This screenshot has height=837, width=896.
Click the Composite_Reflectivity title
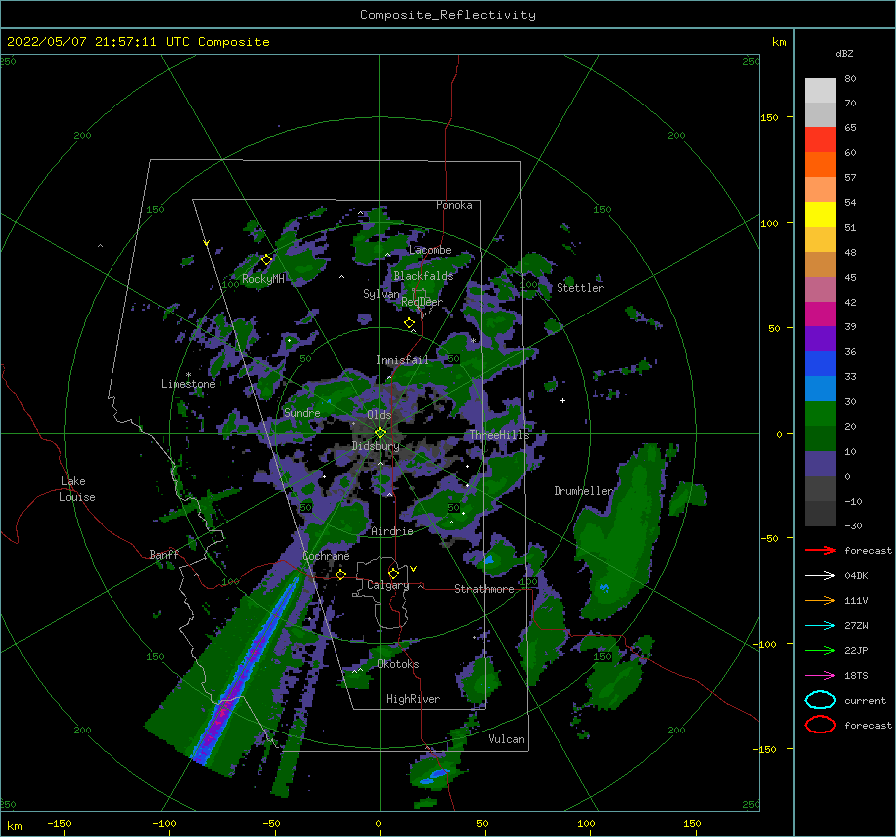[447, 15]
